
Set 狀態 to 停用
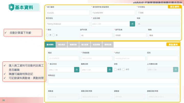tap(123, 69)
